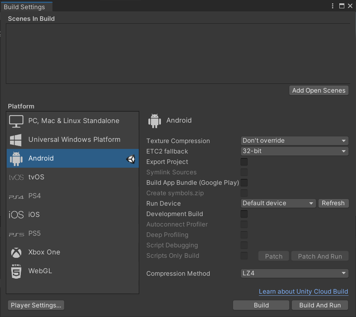Viewport: 356px width, 317px height.
Task: Click the Unity logo on the Android row
Action: (131, 159)
